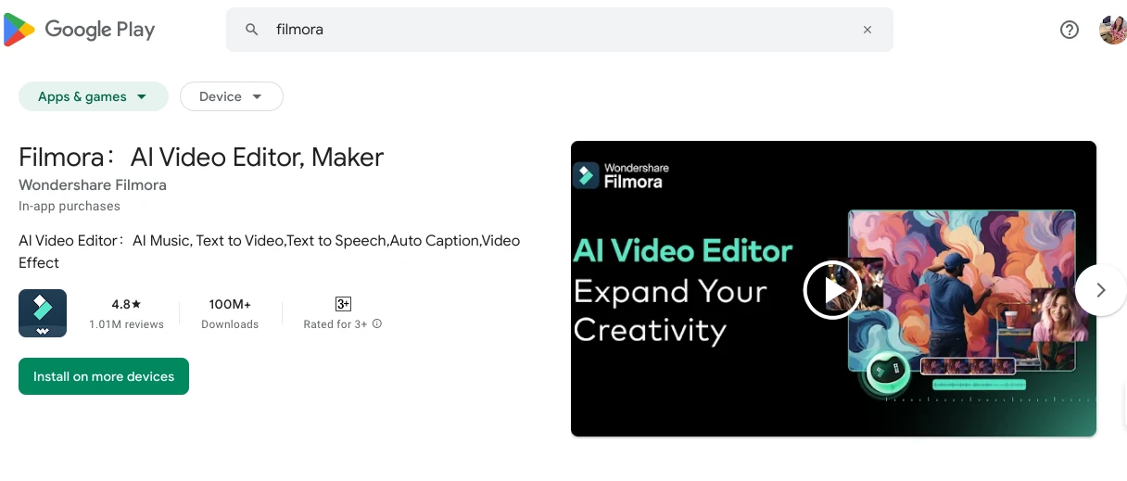The height and width of the screenshot is (481, 1127).
Task: Open Wondershare Filmora developer link
Action: click(93, 184)
